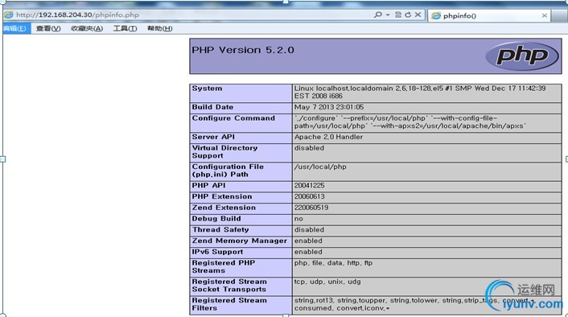Click the '/usr/local/php' path value

pyautogui.click(x=320, y=167)
